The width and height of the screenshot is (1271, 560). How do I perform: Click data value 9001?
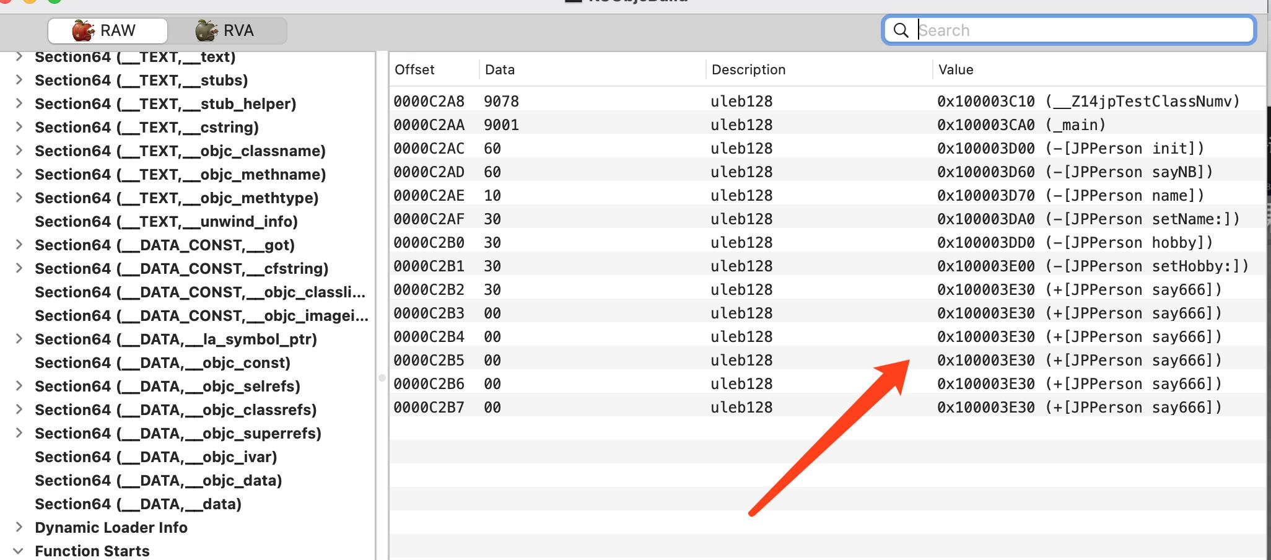pyautogui.click(x=501, y=125)
